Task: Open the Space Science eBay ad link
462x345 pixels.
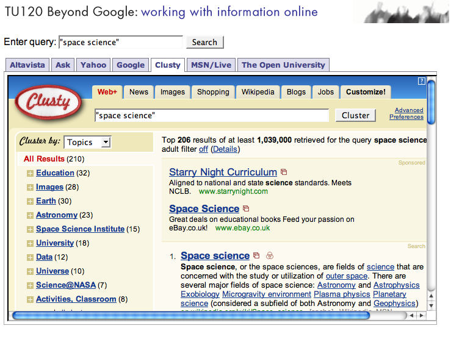Action: click(x=204, y=208)
